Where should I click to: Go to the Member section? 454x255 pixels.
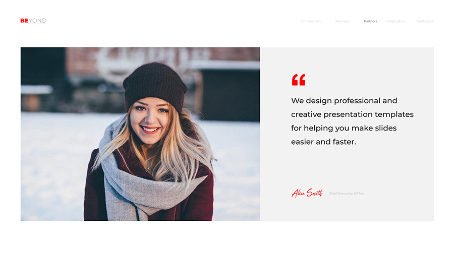coord(342,21)
